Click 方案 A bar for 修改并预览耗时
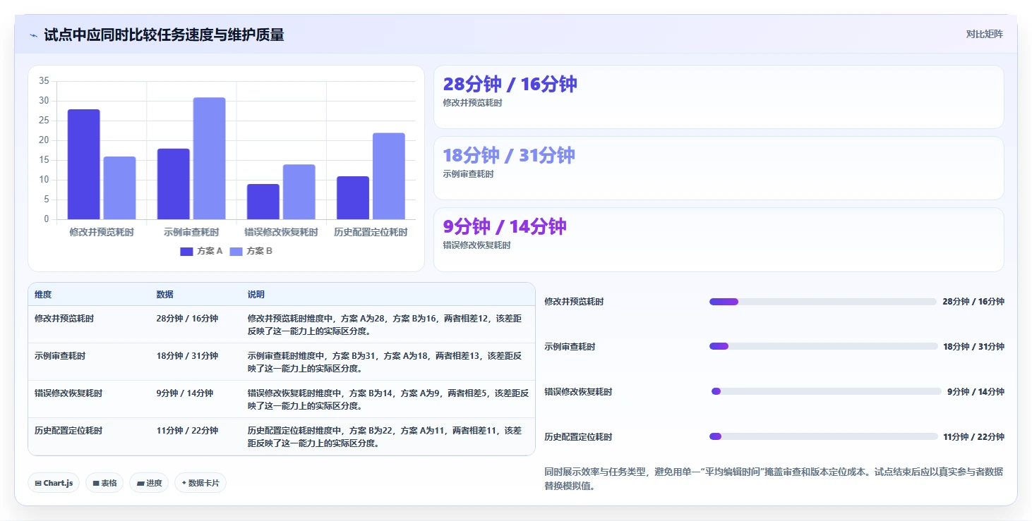Screen dimensions: 1032x521 tap(84, 164)
